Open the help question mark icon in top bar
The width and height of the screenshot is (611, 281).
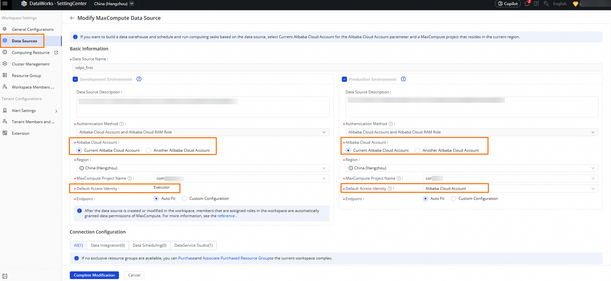[x=536, y=4]
